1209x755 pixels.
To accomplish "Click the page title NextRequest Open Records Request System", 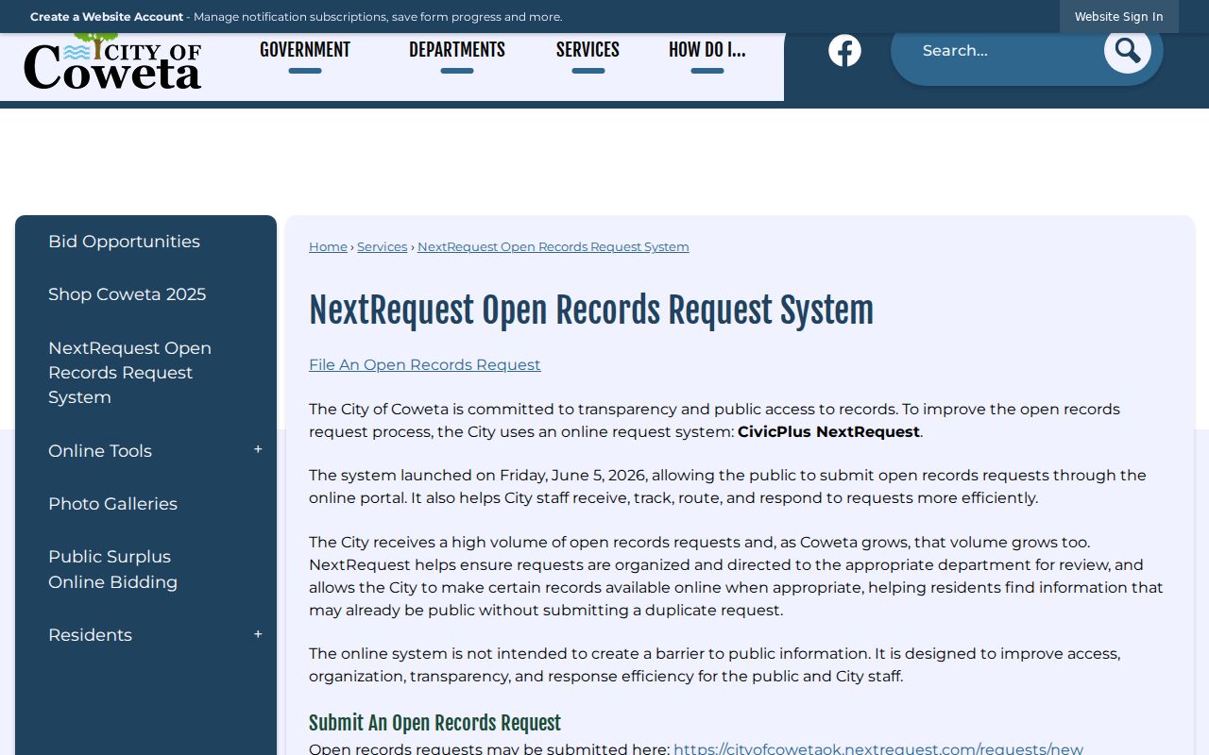I will click(x=591, y=310).
